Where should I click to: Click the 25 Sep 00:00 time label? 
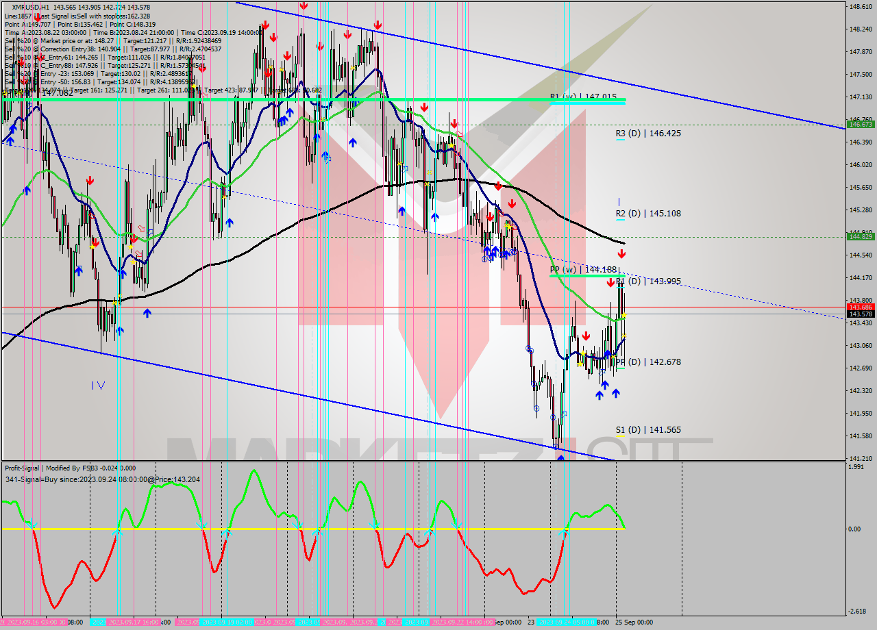click(634, 622)
